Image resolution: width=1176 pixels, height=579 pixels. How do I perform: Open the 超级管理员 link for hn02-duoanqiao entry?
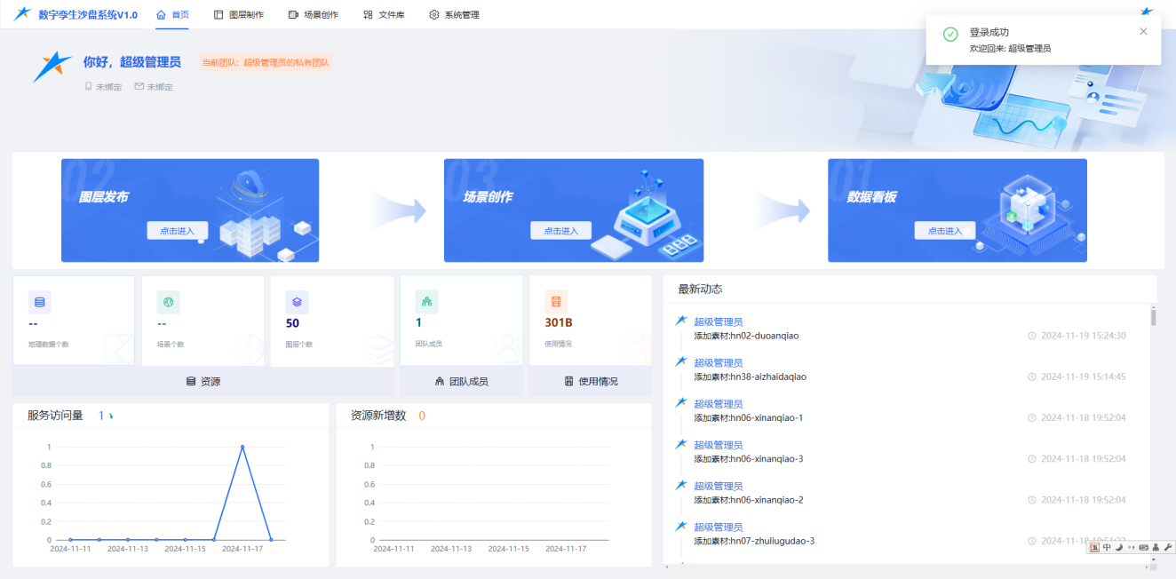point(718,321)
